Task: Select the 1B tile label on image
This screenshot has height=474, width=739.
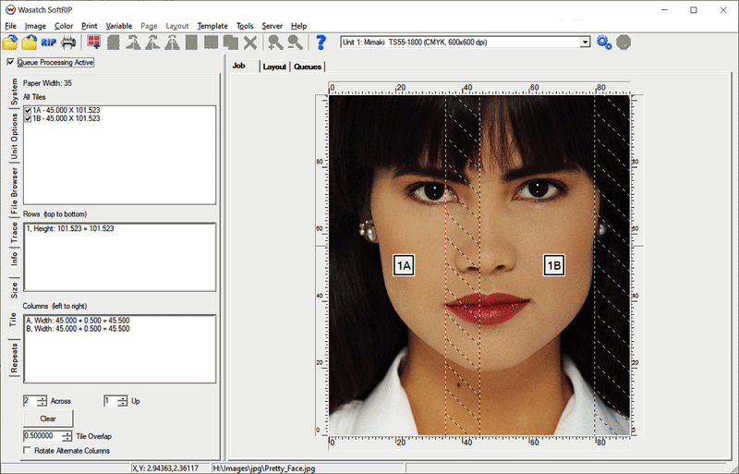Action: pyautogui.click(x=553, y=265)
